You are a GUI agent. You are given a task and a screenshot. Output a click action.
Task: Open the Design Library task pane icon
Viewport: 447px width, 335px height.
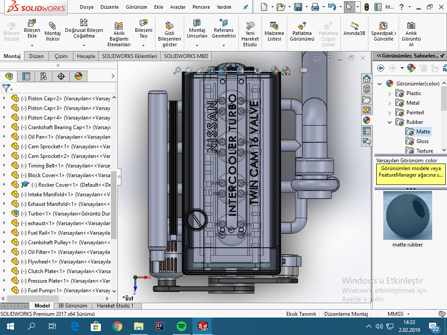(x=367, y=89)
